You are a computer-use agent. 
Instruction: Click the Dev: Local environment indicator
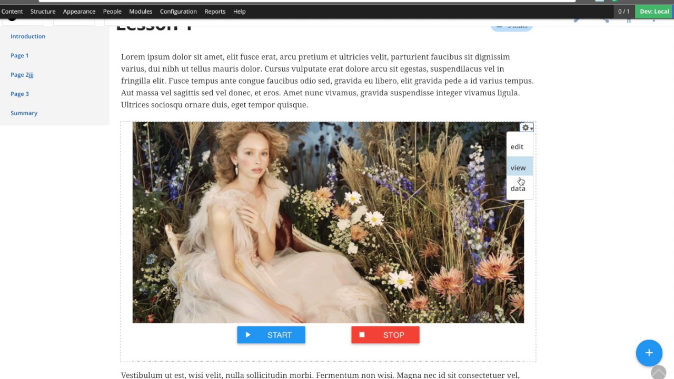click(x=655, y=11)
